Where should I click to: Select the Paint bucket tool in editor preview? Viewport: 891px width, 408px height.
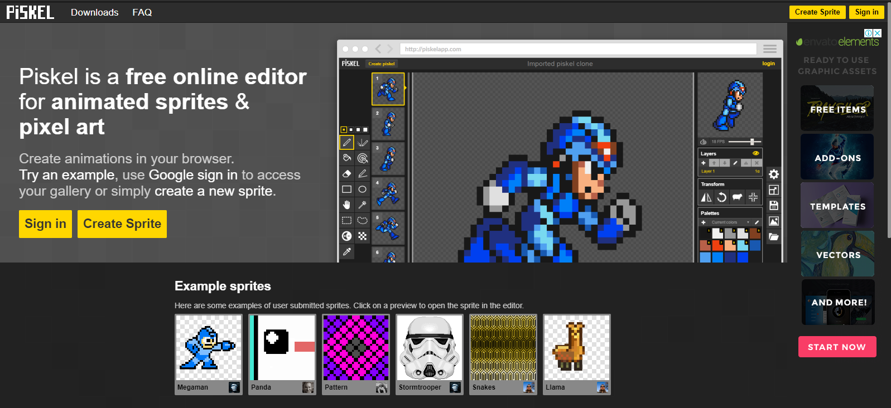[x=346, y=158]
